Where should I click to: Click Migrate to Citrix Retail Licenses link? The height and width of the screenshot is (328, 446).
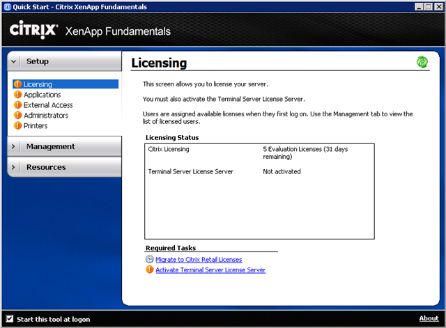pos(199,260)
